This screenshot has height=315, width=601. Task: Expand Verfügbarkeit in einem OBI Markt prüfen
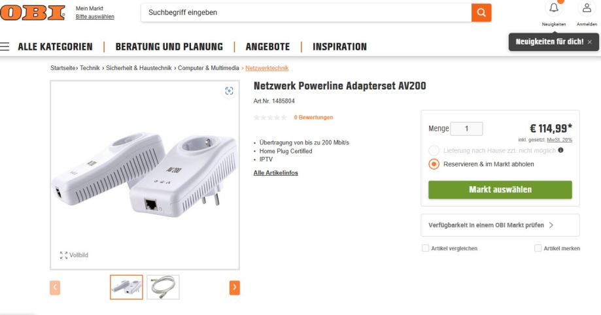[x=490, y=225]
